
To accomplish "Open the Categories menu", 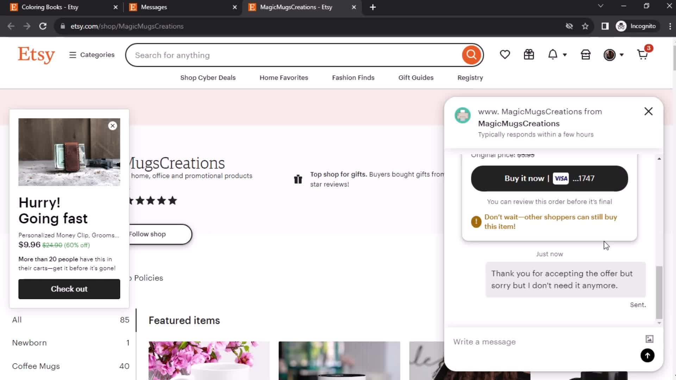I will pyautogui.click(x=92, y=55).
